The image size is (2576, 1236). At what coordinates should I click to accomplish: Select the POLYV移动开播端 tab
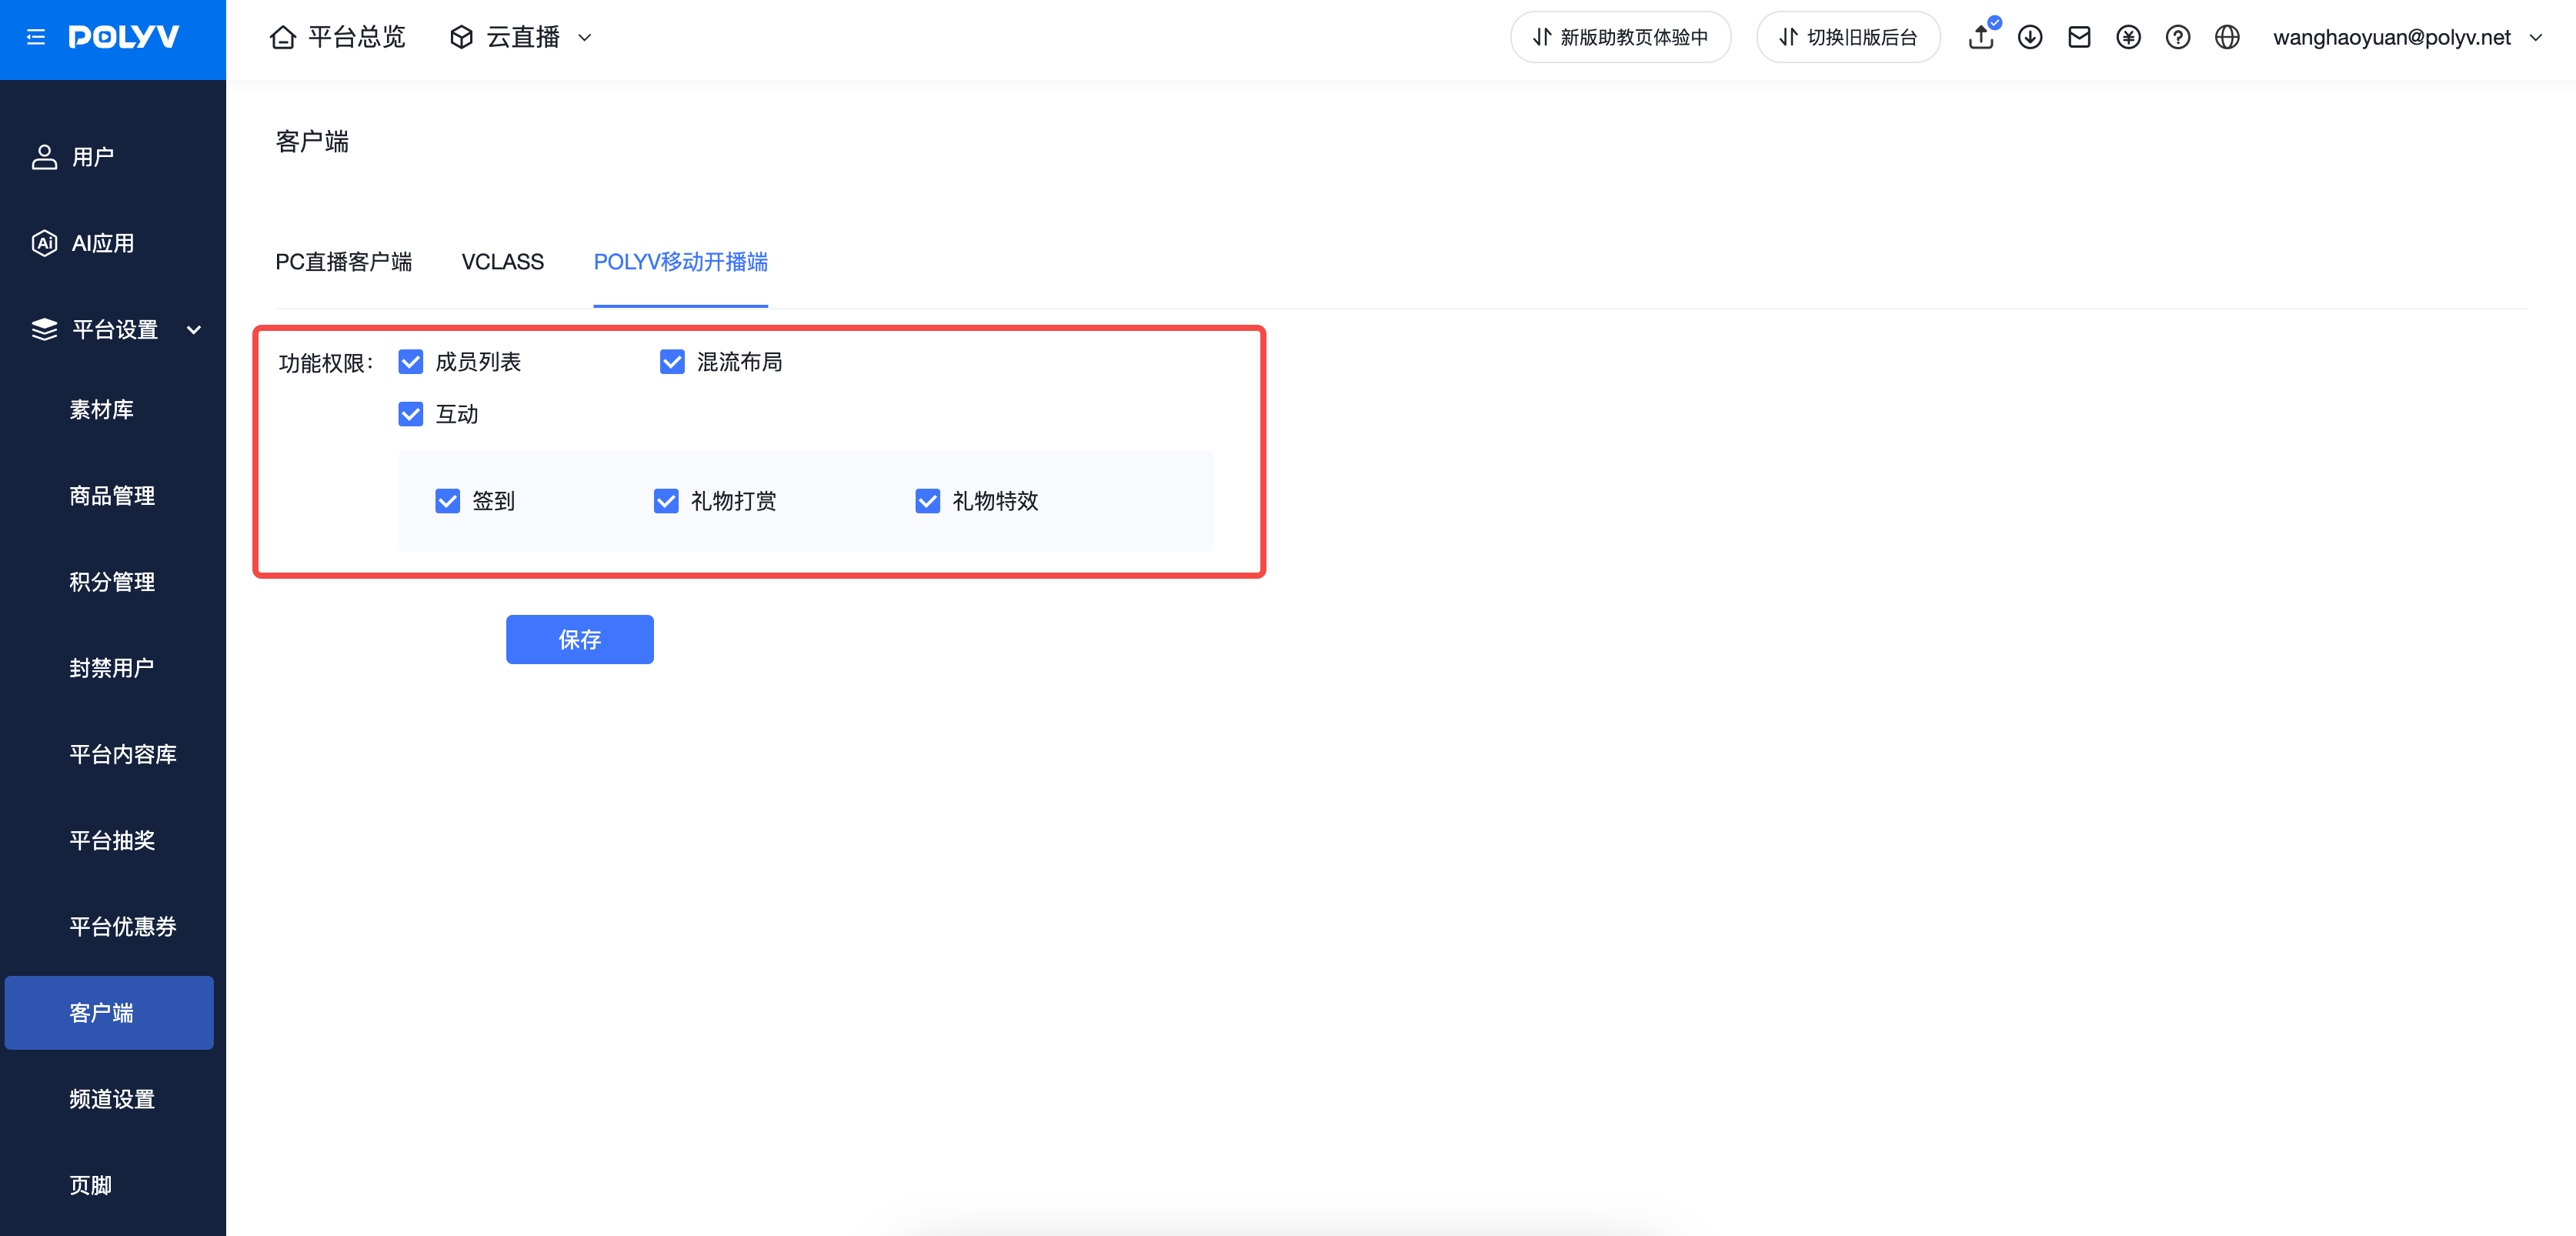(x=681, y=262)
